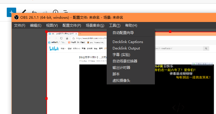Click the undo arrow in editor toolbar

point(34,12)
